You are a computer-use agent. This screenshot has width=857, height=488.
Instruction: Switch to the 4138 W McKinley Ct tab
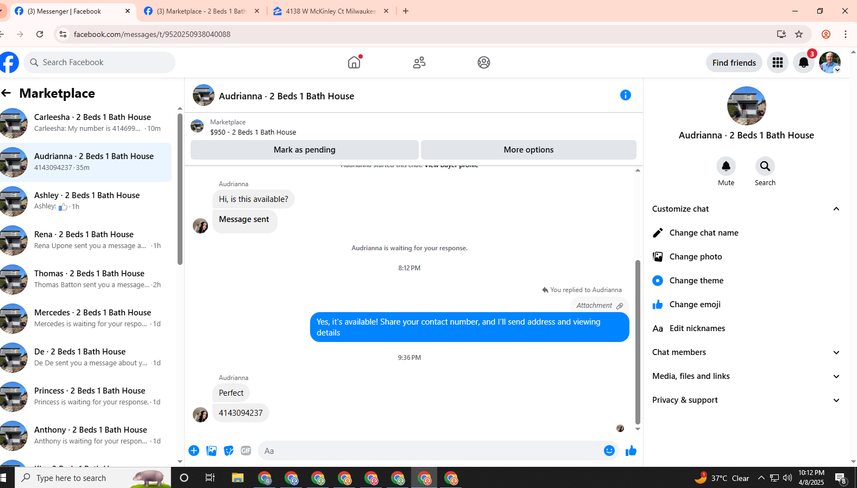coord(331,11)
